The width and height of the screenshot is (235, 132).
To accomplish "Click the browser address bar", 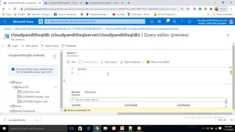I will click(x=101, y=9).
